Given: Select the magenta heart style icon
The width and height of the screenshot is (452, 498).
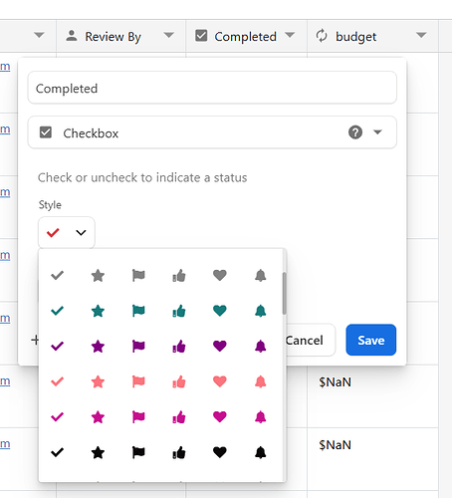Looking at the screenshot, I should pos(220,417).
